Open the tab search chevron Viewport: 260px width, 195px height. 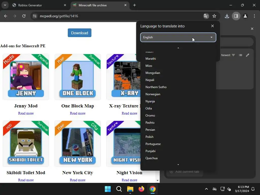[5, 5]
